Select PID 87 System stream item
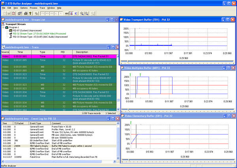 pos(28,31)
